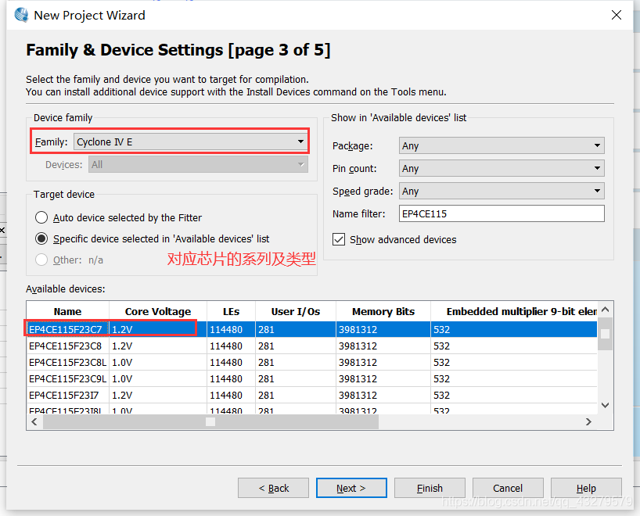Sort by the User I/Os column header

click(x=296, y=311)
